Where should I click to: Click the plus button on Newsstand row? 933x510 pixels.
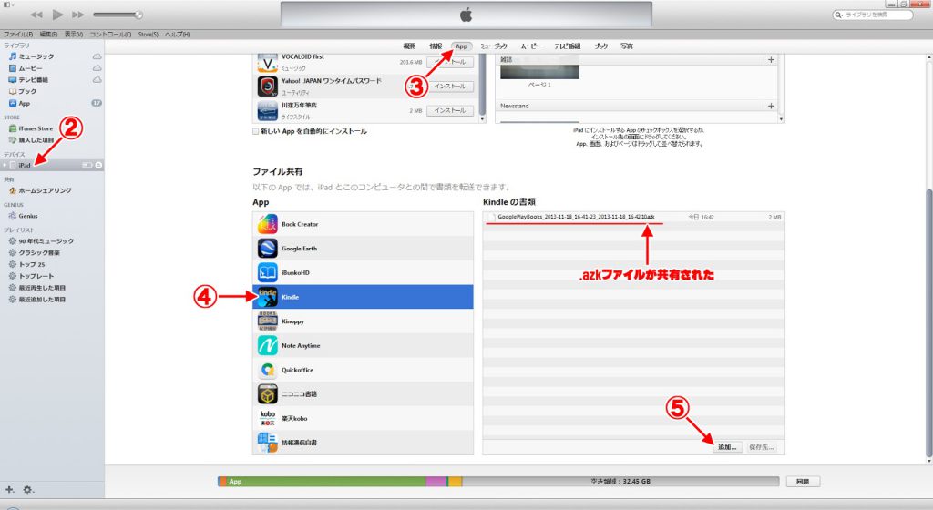(771, 106)
